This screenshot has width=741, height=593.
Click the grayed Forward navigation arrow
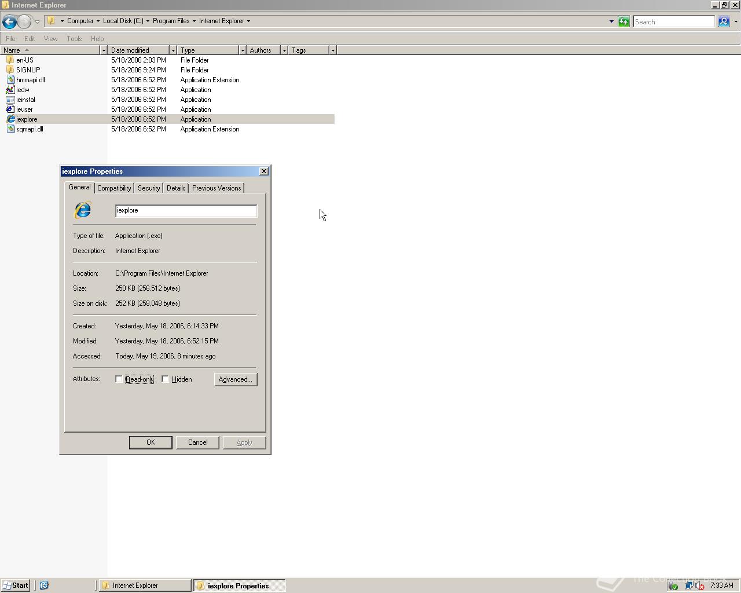[24, 21]
